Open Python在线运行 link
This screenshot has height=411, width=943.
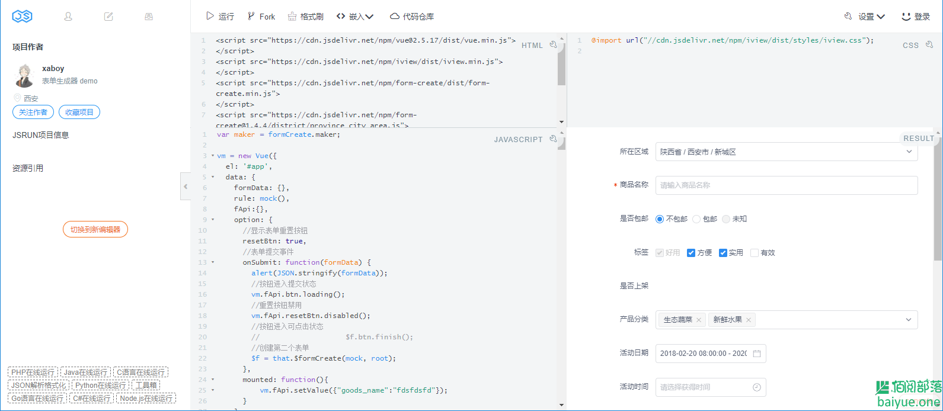pyautogui.click(x=101, y=386)
